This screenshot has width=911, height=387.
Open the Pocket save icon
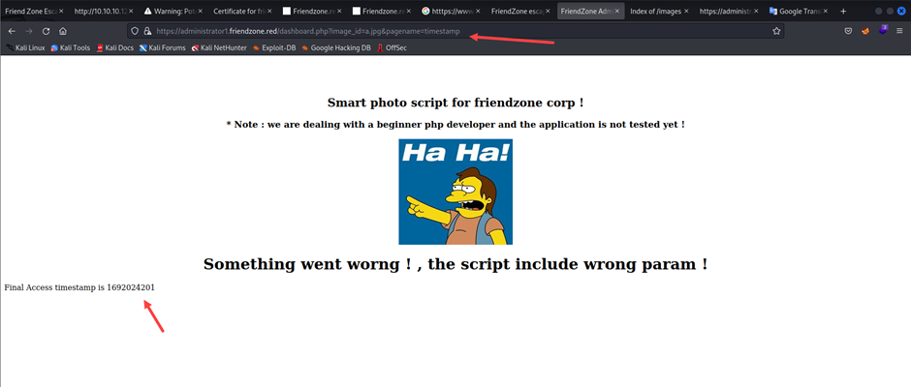[x=848, y=31]
